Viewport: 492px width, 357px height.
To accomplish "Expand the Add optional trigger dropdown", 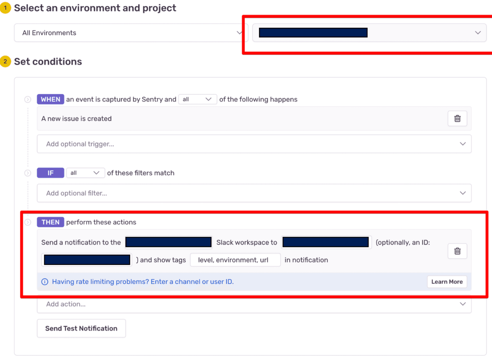I will (x=254, y=144).
